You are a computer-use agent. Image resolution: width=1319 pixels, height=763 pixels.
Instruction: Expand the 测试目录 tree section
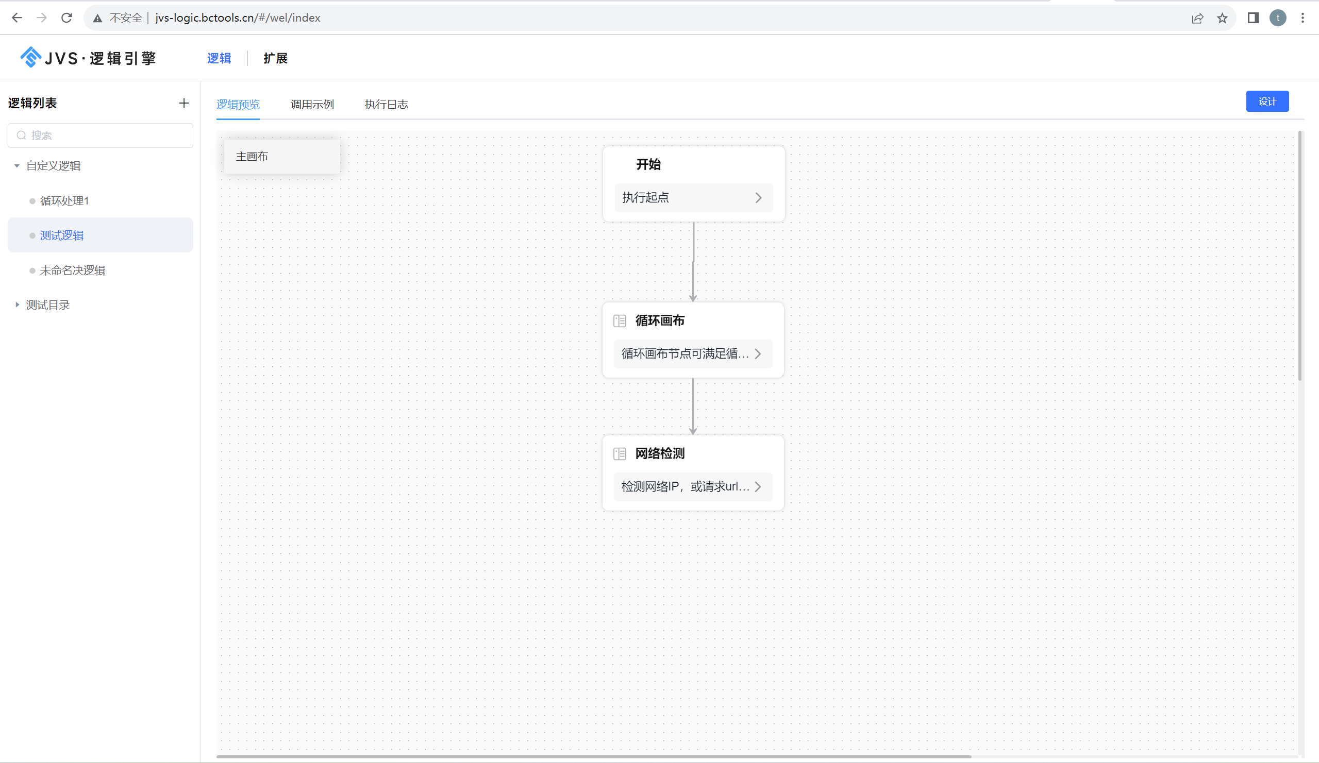click(x=16, y=304)
